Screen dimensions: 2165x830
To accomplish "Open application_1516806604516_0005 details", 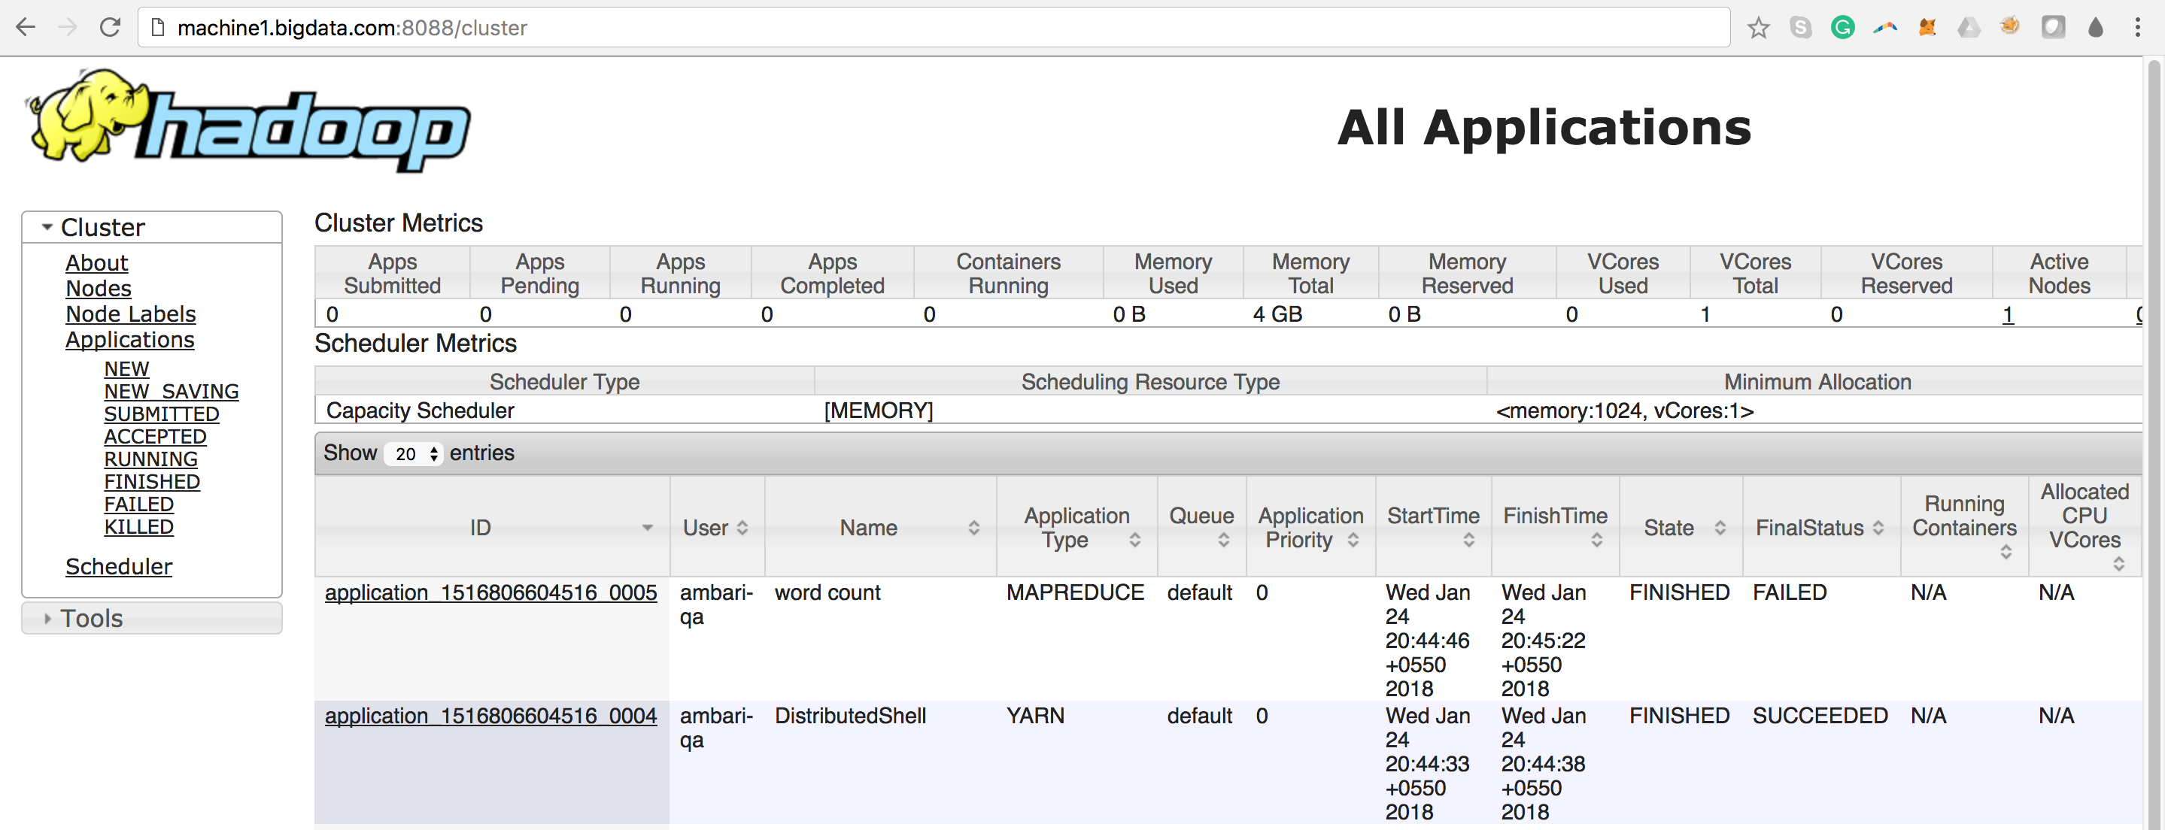I will click(490, 592).
